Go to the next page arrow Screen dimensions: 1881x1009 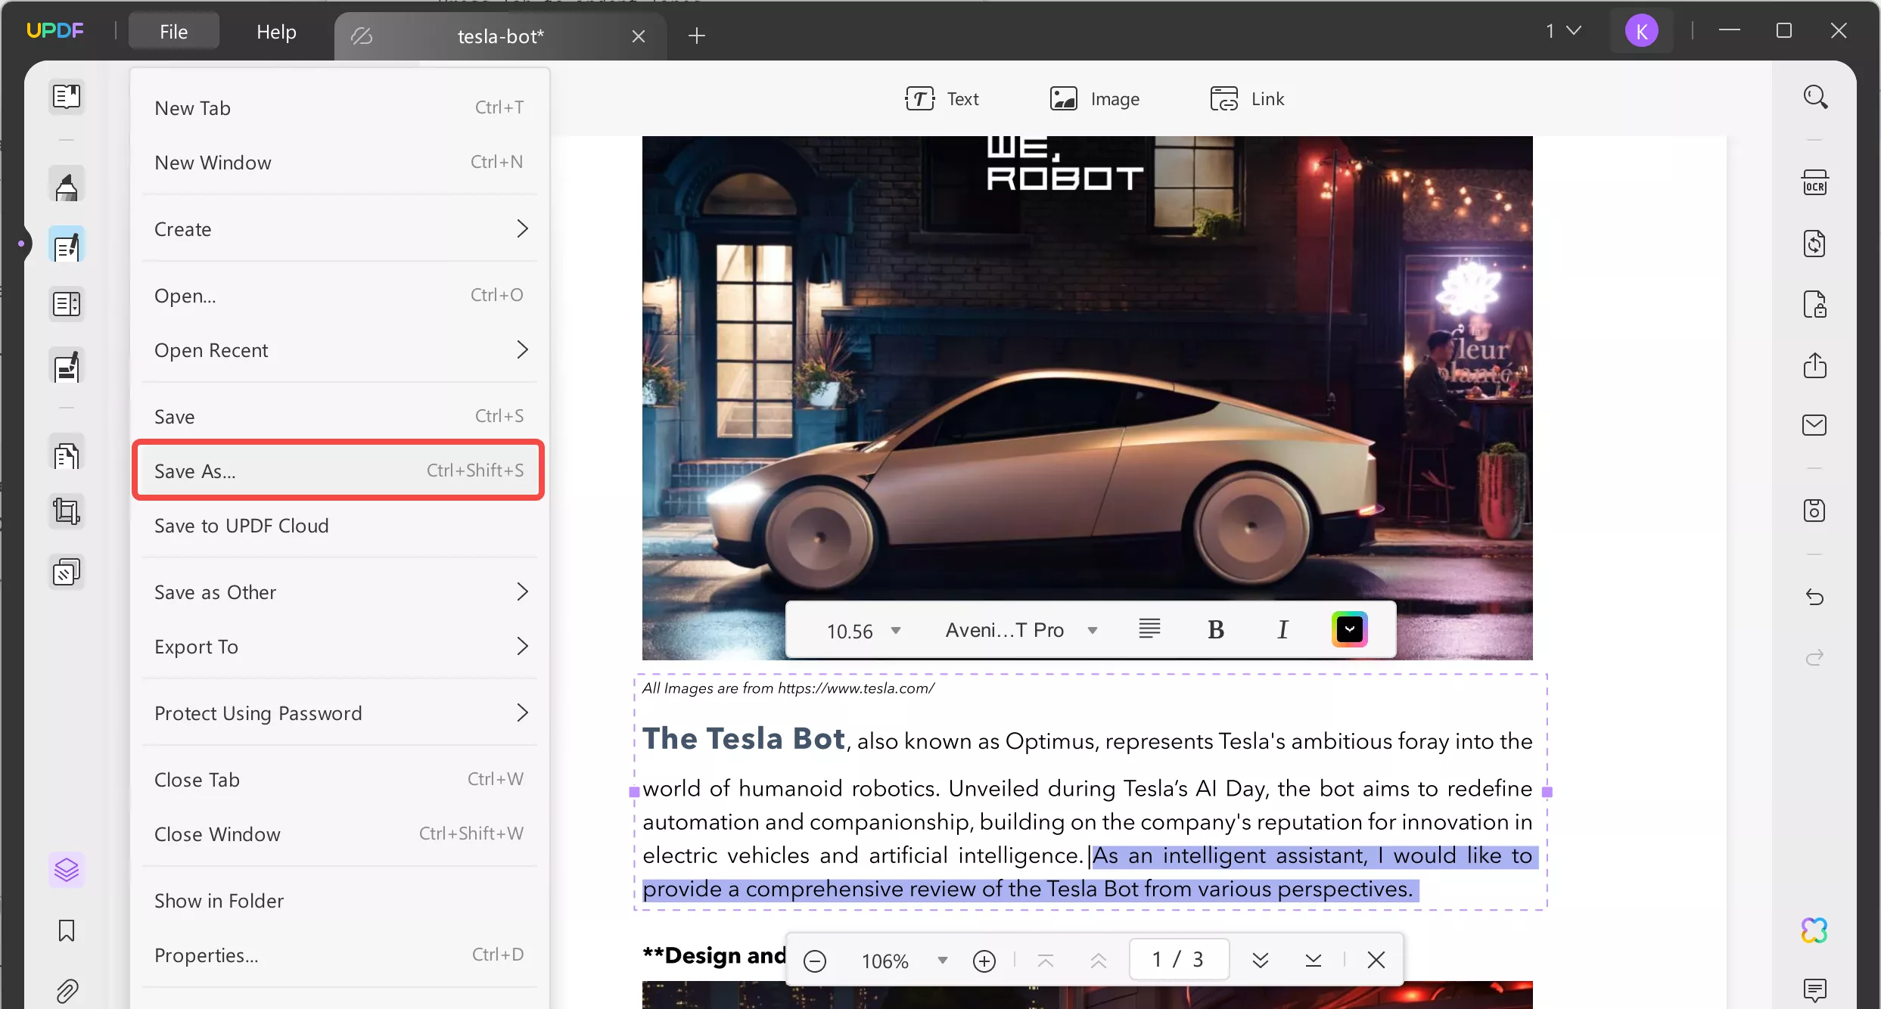click(1261, 961)
